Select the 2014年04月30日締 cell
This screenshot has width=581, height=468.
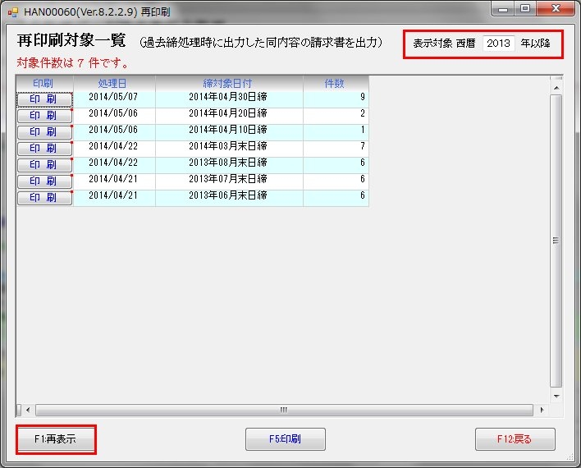pos(229,99)
